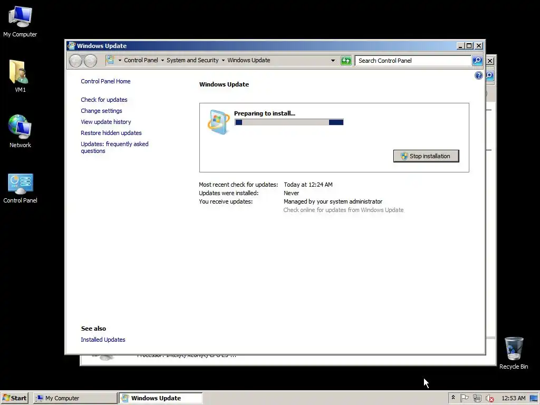This screenshot has height=405, width=540.
Task: Click the green Refresh button
Action: (346, 61)
